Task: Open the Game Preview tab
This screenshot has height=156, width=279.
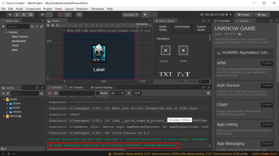Action: (102, 88)
